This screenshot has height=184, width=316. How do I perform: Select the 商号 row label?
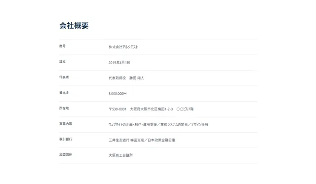62,46
